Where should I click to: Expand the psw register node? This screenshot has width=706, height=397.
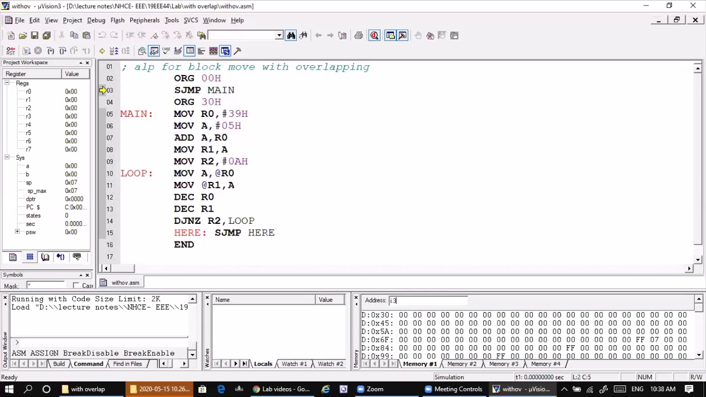(x=17, y=232)
